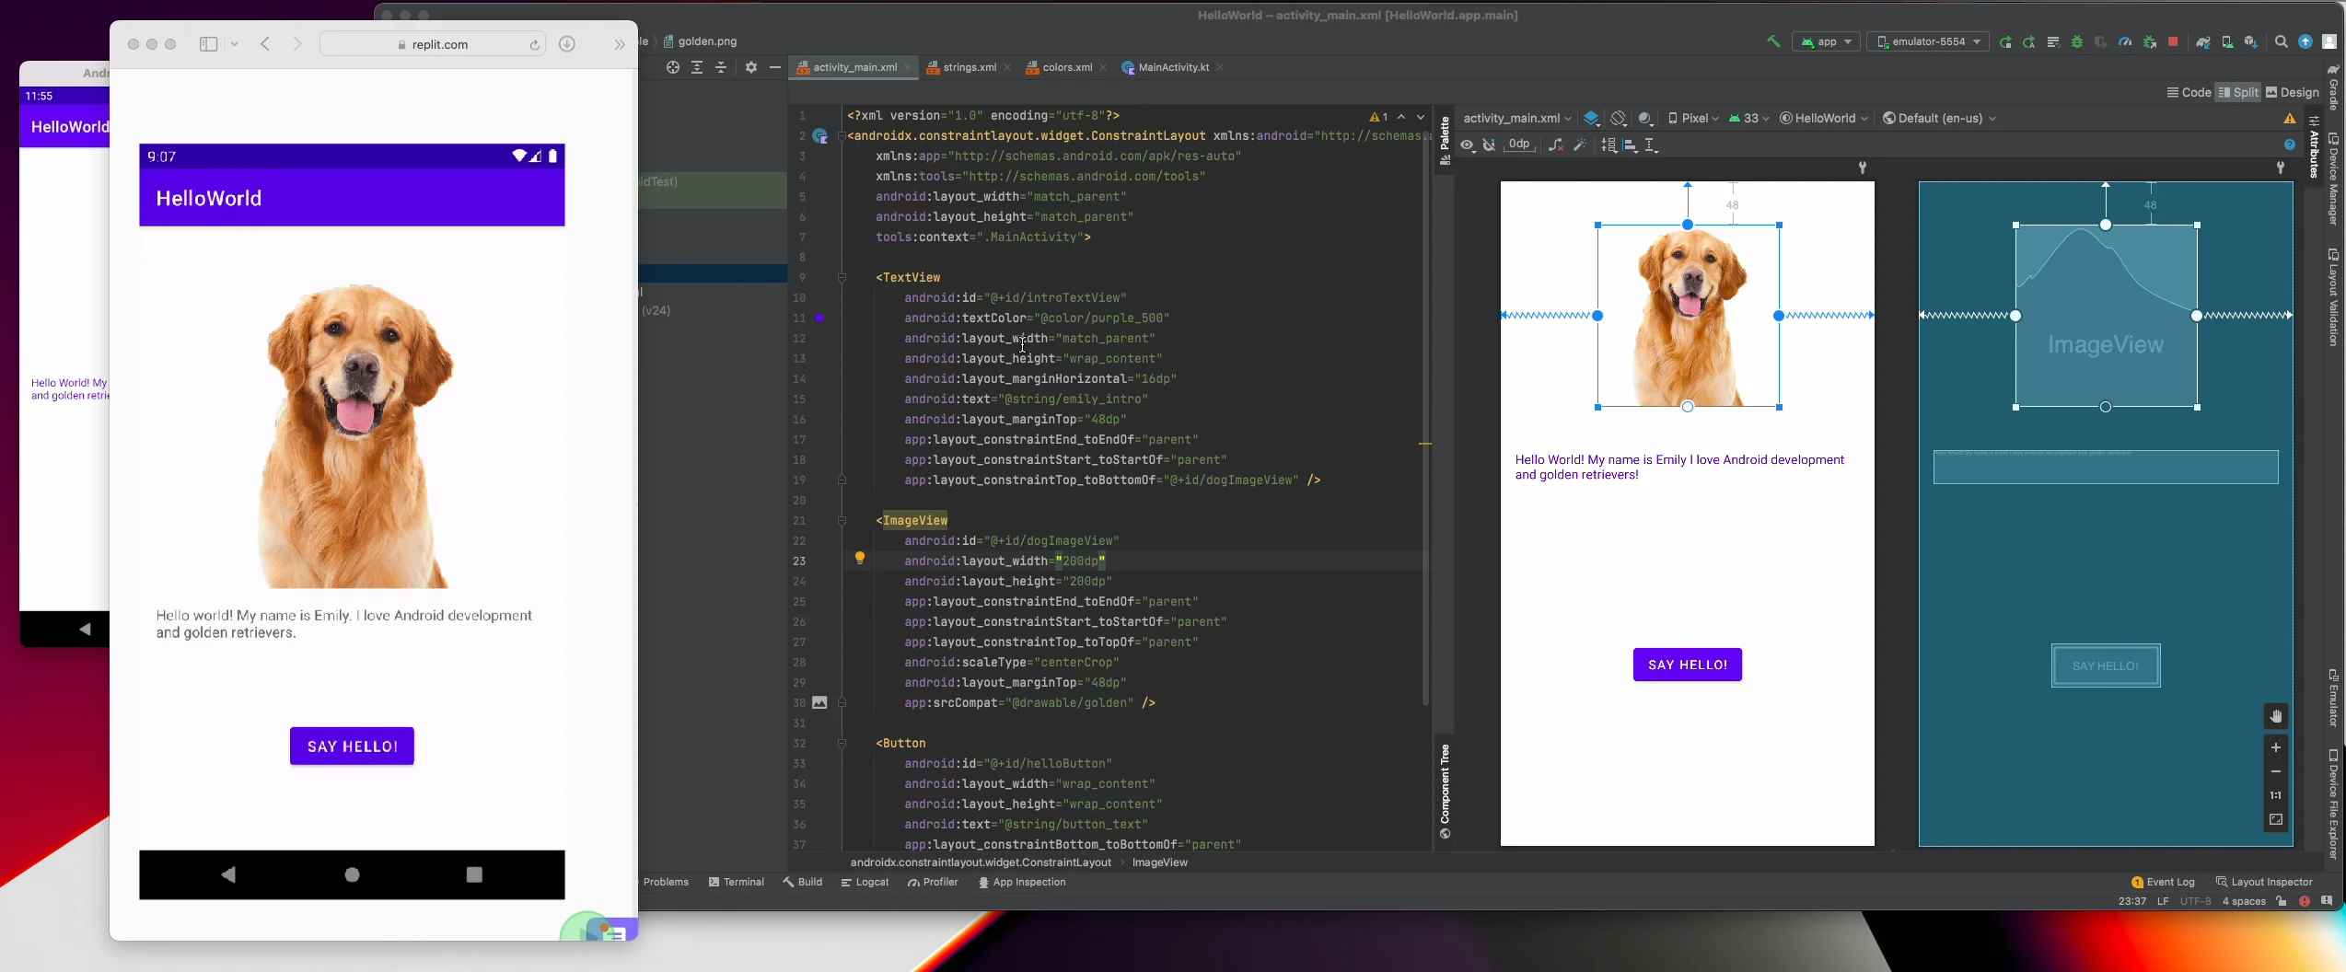Switch to the strings.xml tab
The height and width of the screenshot is (972, 2346).
pyautogui.click(x=969, y=67)
